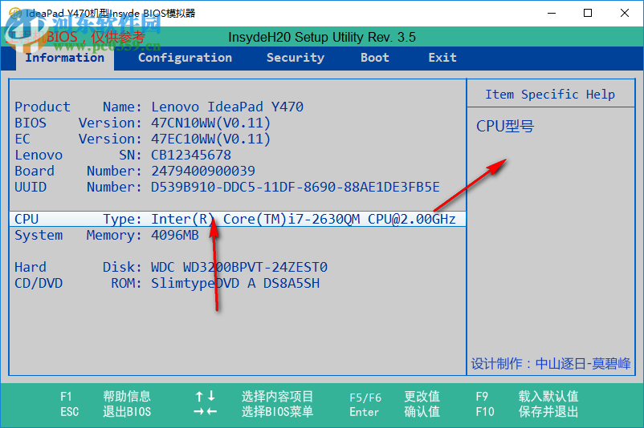
Task: Switch to the Information tab
Action: pos(65,58)
